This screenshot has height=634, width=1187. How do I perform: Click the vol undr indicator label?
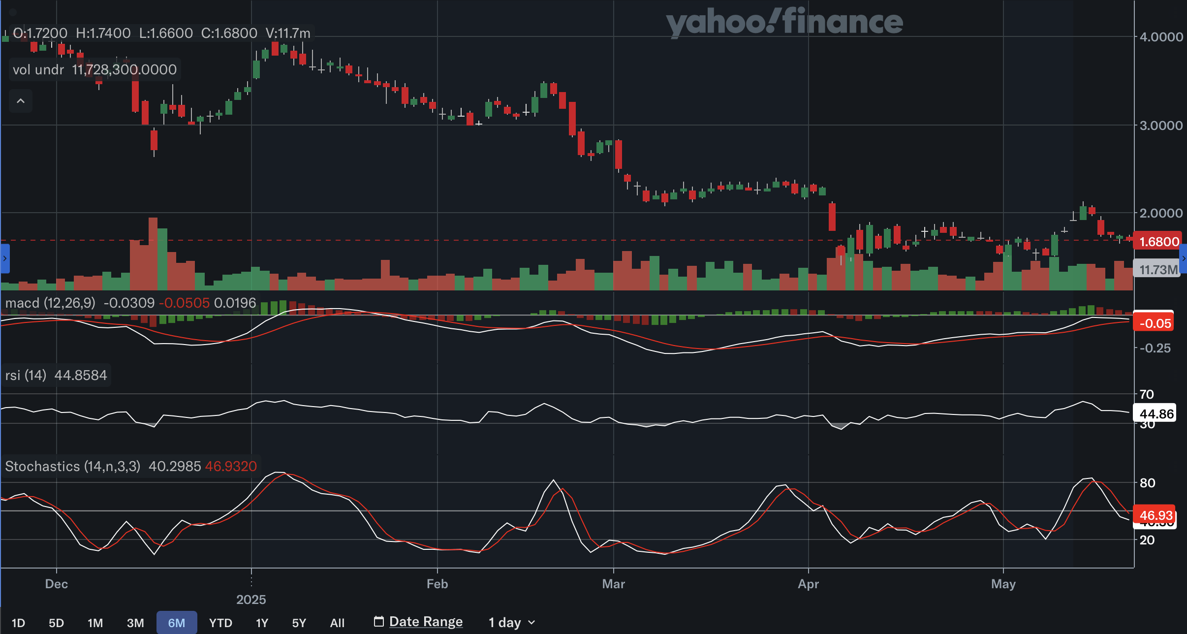tap(38, 69)
